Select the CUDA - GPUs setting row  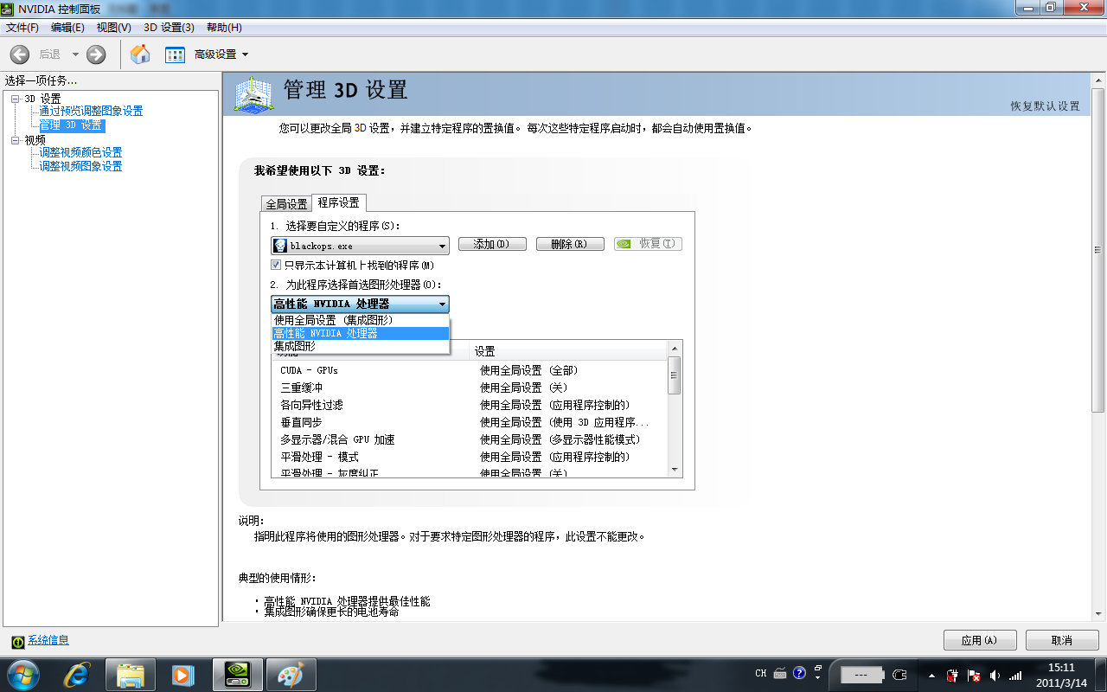(x=469, y=370)
